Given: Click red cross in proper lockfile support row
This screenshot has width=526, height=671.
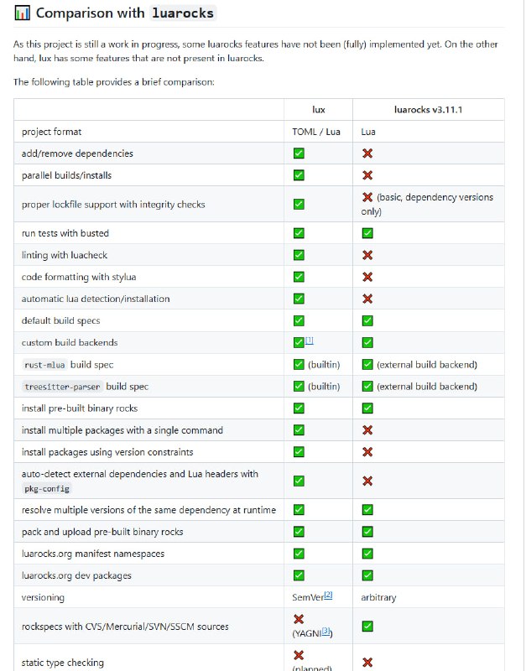Looking at the screenshot, I should click(367, 197).
